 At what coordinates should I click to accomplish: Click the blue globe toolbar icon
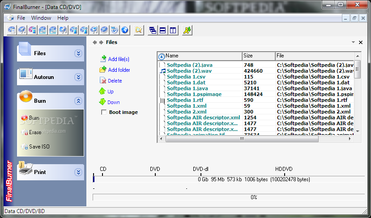[x=125, y=30]
